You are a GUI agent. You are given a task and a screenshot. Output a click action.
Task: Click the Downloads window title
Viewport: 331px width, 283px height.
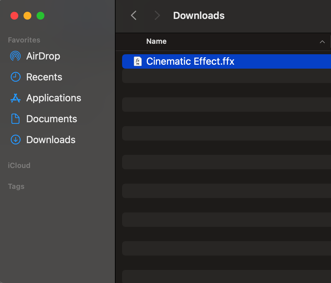(199, 15)
